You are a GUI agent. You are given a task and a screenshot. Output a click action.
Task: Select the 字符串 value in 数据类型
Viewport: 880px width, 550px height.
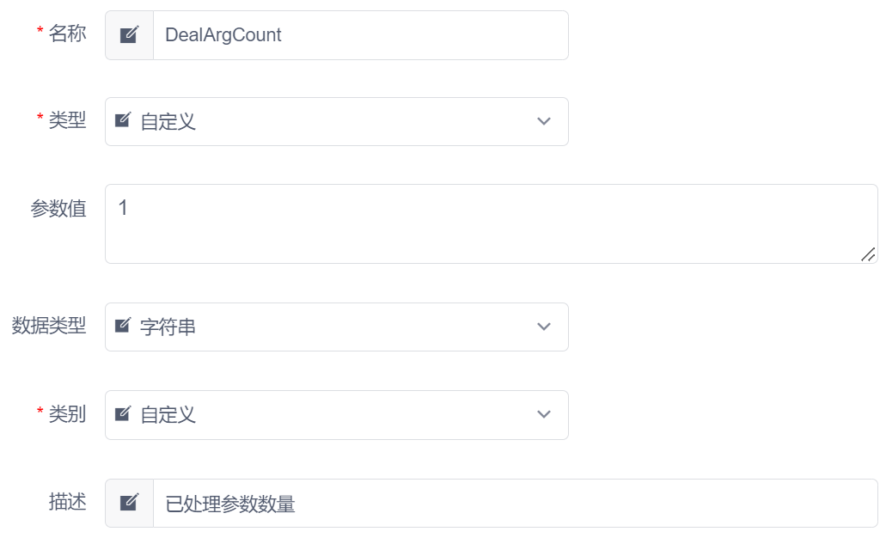168,327
